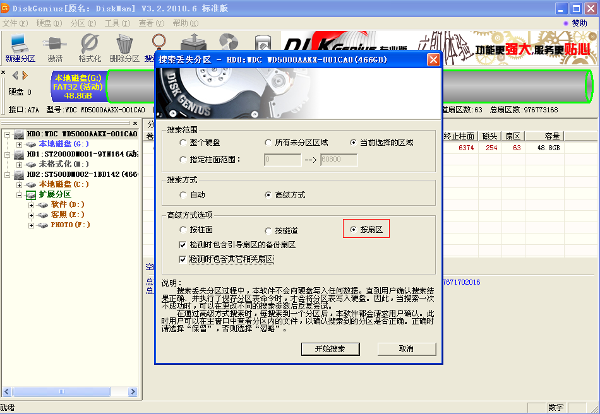Select the HD0 WDC WD5000AAKX disk icon in tree
The image size is (600, 414).
[x=19, y=134]
